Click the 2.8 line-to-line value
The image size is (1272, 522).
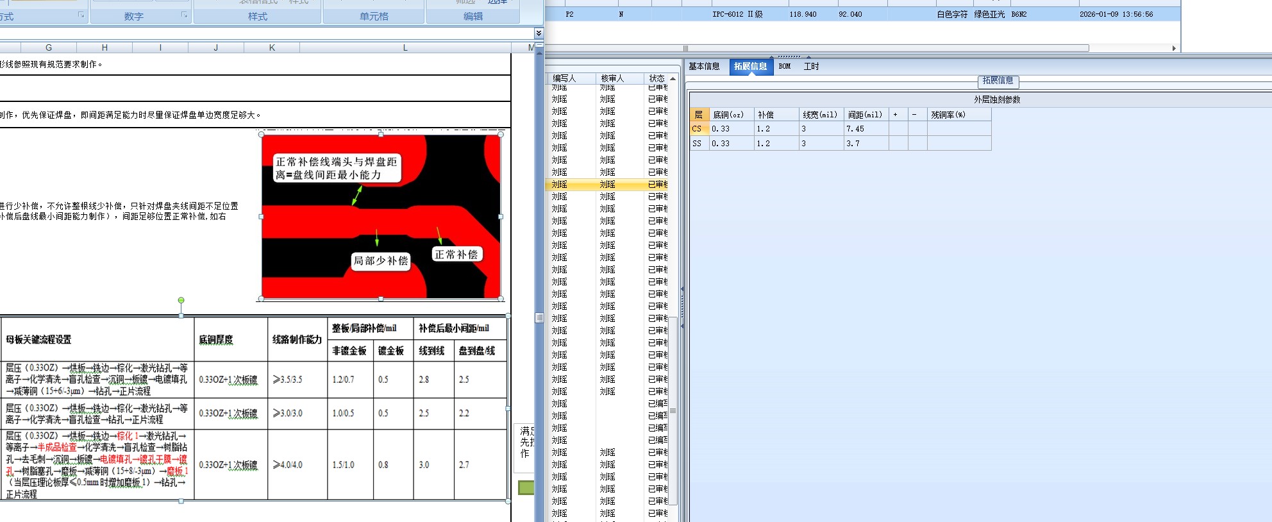click(x=424, y=380)
